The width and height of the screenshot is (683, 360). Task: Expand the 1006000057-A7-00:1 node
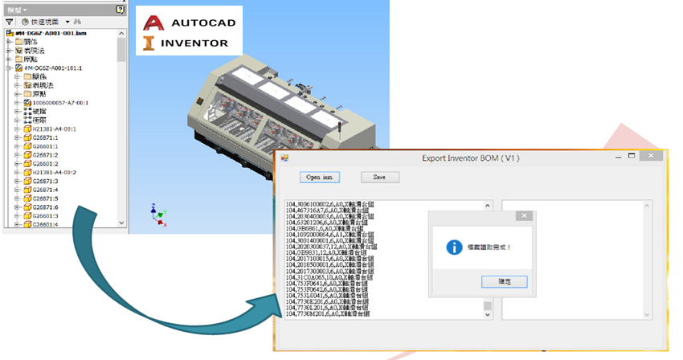(x=17, y=103)
